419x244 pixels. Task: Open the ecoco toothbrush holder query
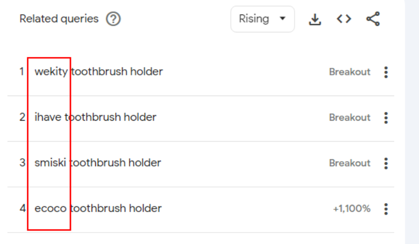tap(98, 208)
